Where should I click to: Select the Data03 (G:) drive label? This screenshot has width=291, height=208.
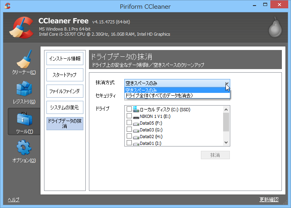coord(151,130)
